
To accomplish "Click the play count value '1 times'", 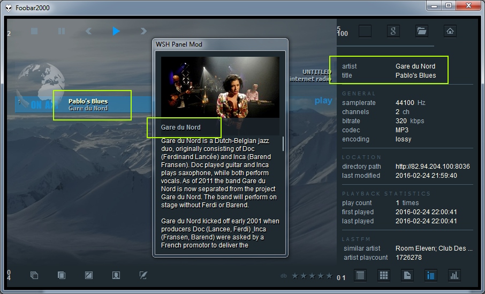I will click(407, 203).
